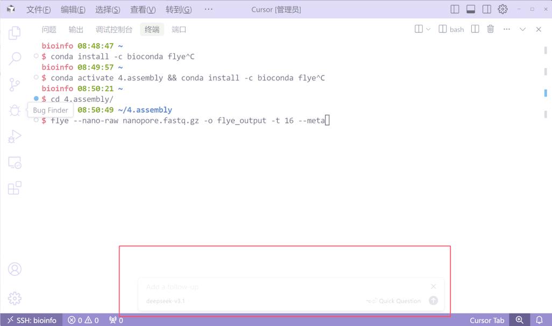Open terminal more actions ellipsis menu
552x326 pixels.
506,29
